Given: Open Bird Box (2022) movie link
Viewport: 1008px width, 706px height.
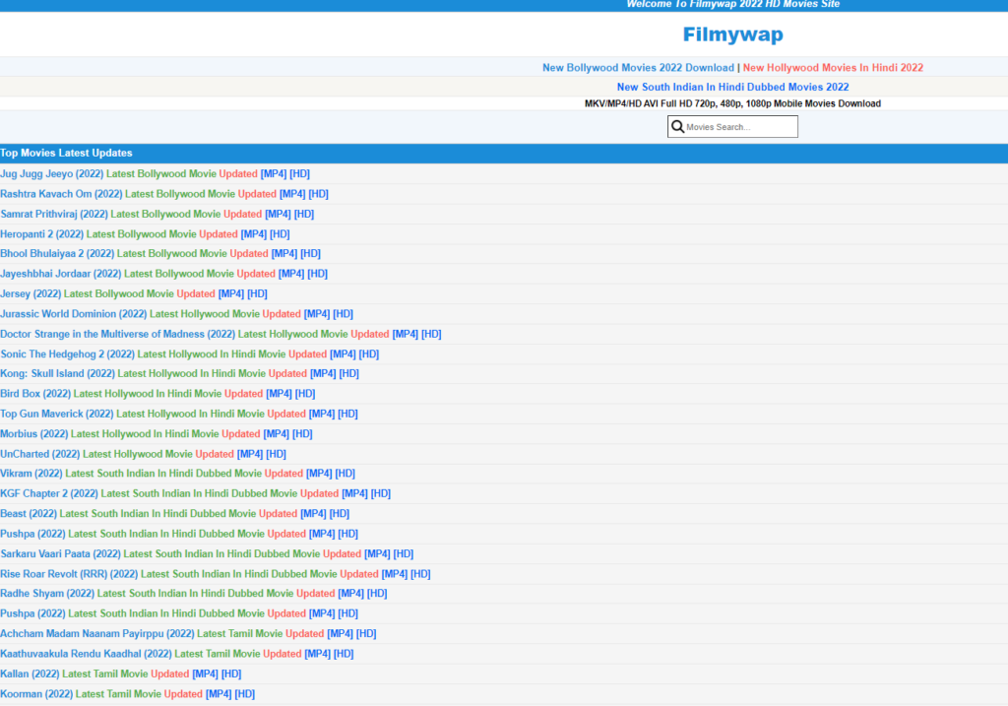Looking at the screenshot, I should coord(157,394).
